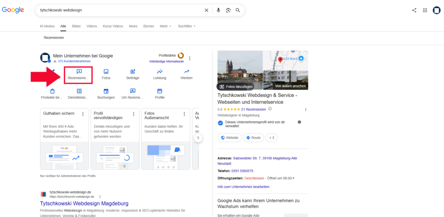
Task: Open the Google apps grid icon
Action: pyautogui.click(x=425, y=10)
